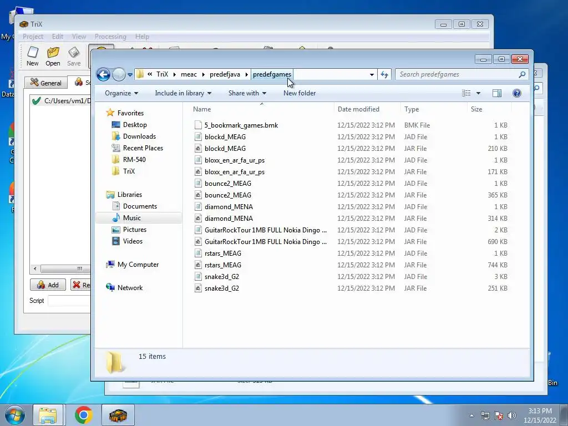Open the view options dropdown arrow
This screenshot has height=426, width=568.
478,93
